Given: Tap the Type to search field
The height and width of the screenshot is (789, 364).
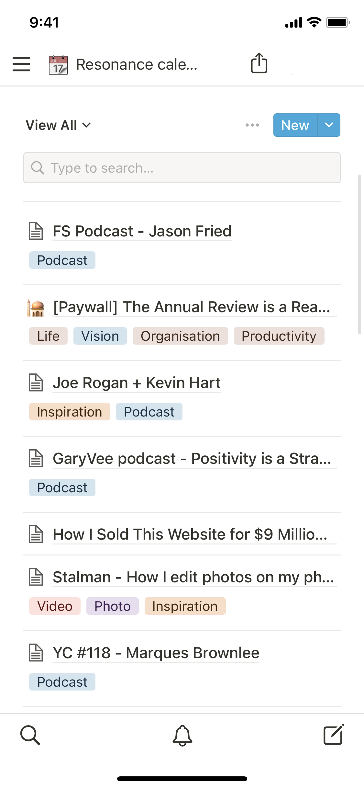Looking at the screenshot, I should click(x=182, y=168).
